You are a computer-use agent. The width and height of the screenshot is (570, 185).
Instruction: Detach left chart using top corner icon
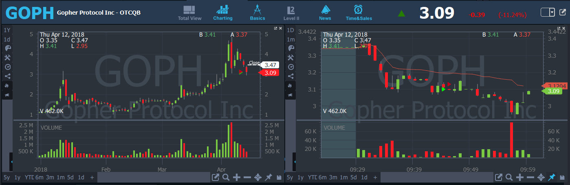(x=276, y=28)
